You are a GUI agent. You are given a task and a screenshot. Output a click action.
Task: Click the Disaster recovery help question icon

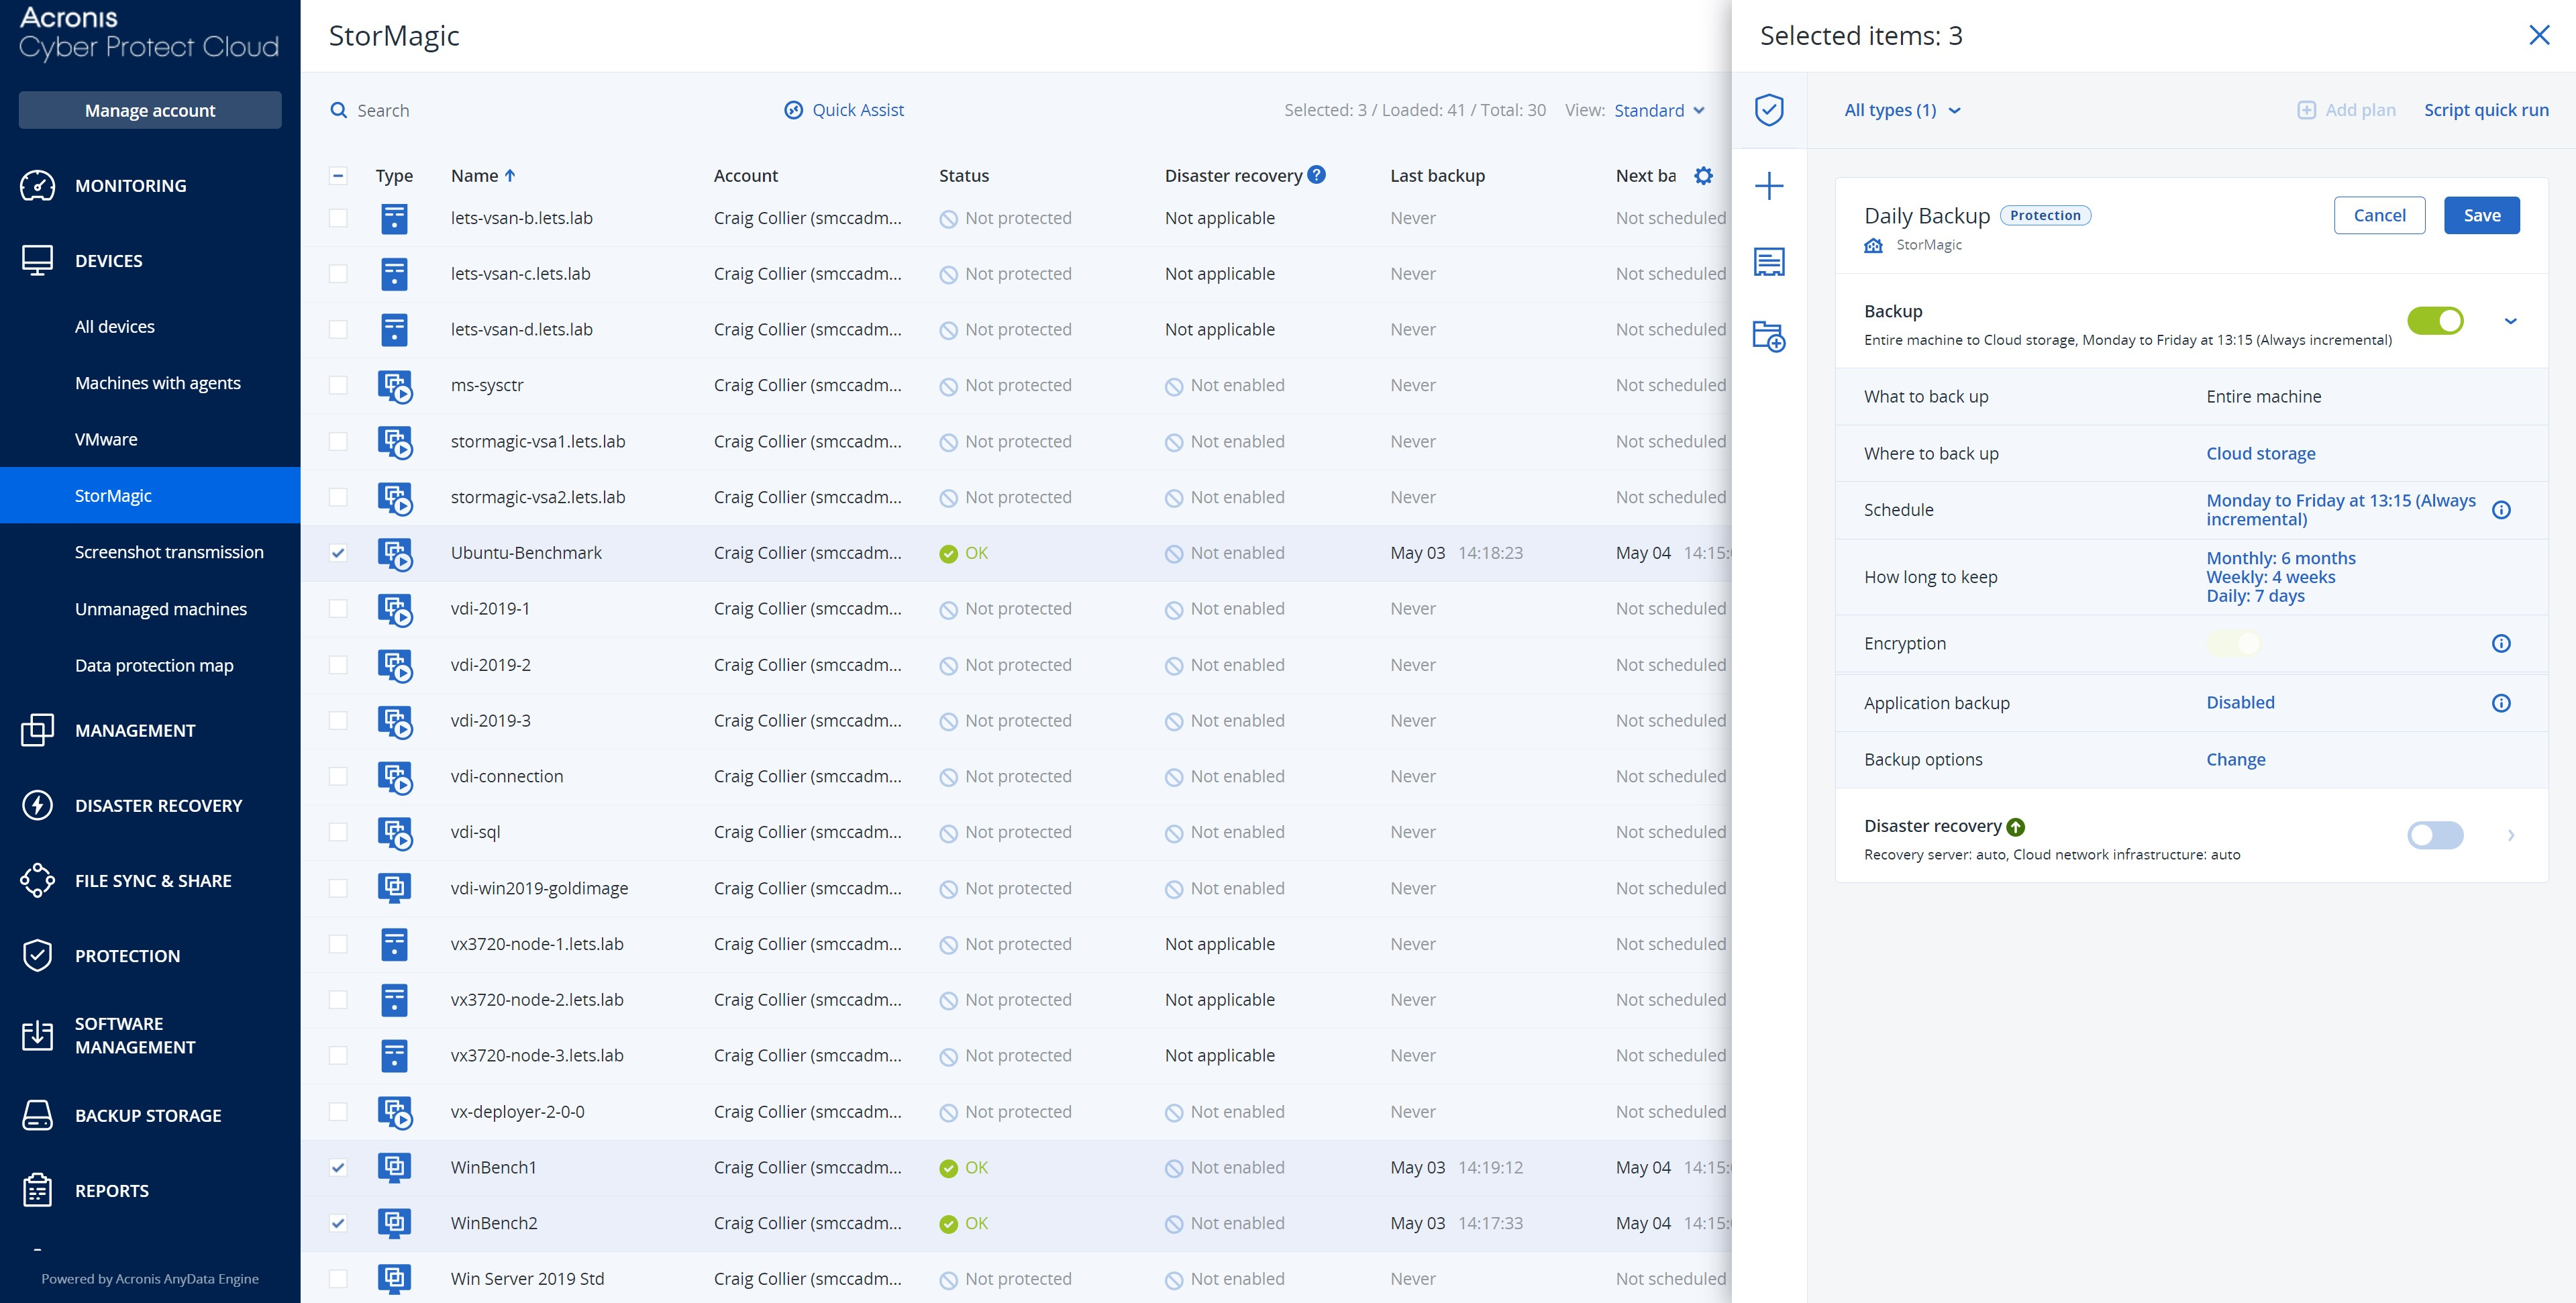[1317, 174]
